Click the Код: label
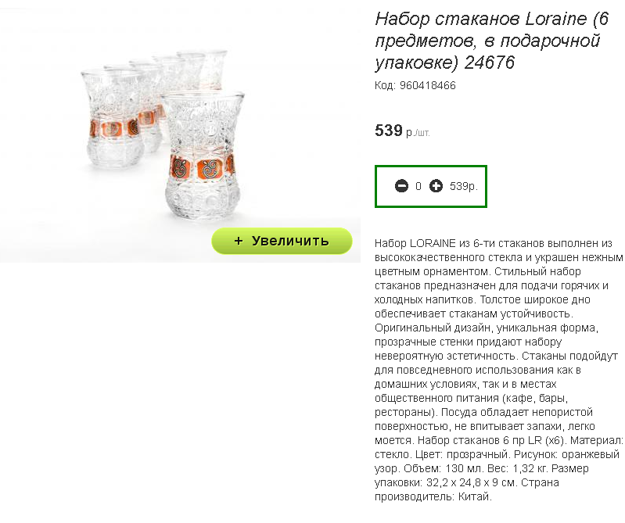Screen dimensions: 625x523 (385, 86)
